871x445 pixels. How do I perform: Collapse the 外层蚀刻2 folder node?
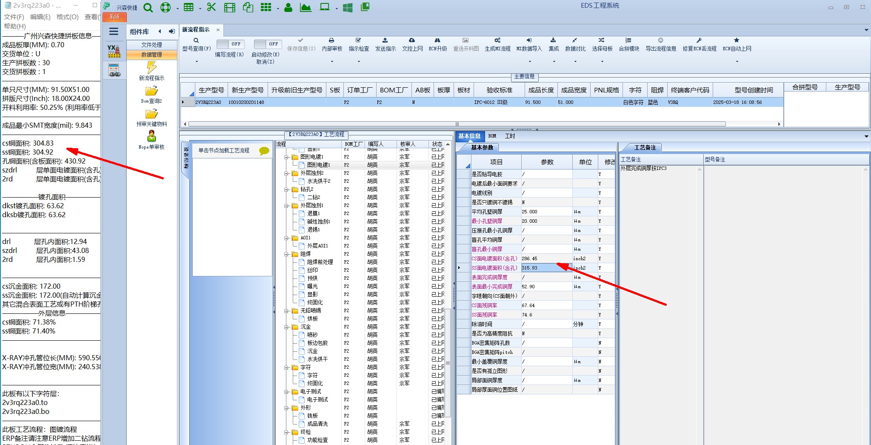[x=287, y=173]
